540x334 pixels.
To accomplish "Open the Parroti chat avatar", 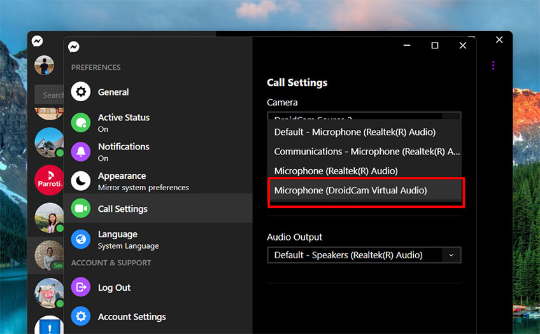I will click(49, 180).
